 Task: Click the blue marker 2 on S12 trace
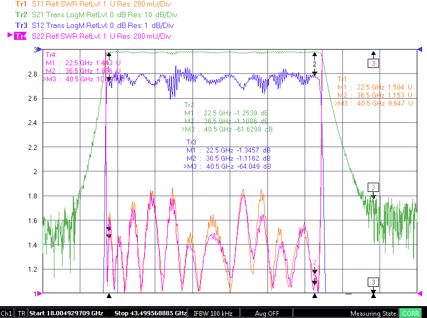coord(314,64)
